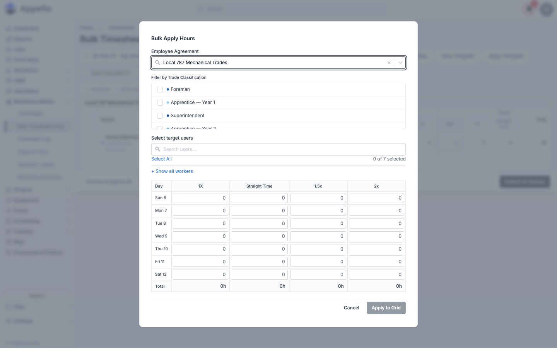Screen dimensions: 557x362
Task: Focus the Search users field
Action: point(278,149)
